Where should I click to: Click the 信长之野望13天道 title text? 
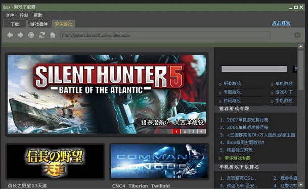(x=27, y=185)
